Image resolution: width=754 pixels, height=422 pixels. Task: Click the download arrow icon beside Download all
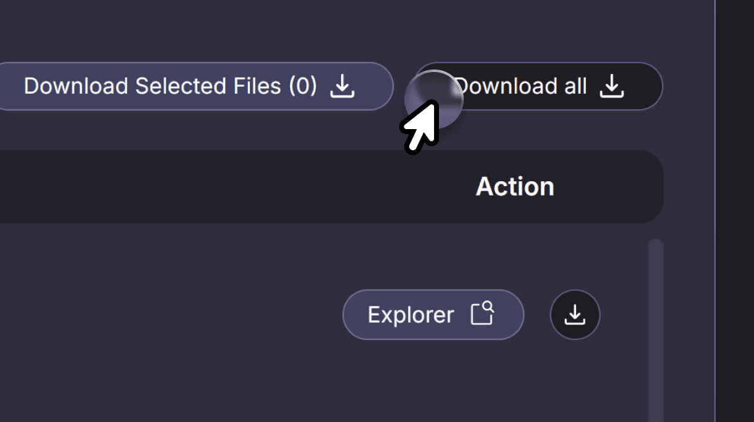coord(611,86)
